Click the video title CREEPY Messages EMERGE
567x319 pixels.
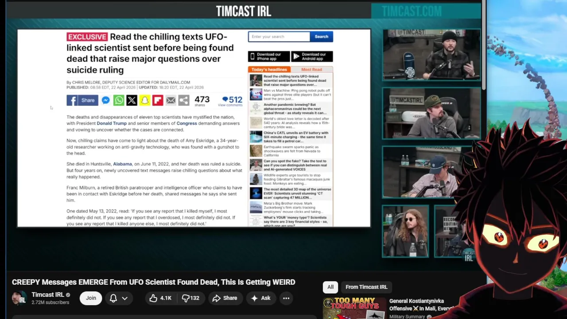point(153,282)
